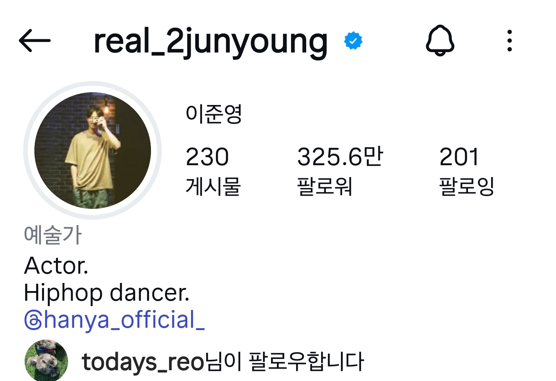Tap the blue verified badge
This screenshot has height=381, width=556.
pos(353,41)
